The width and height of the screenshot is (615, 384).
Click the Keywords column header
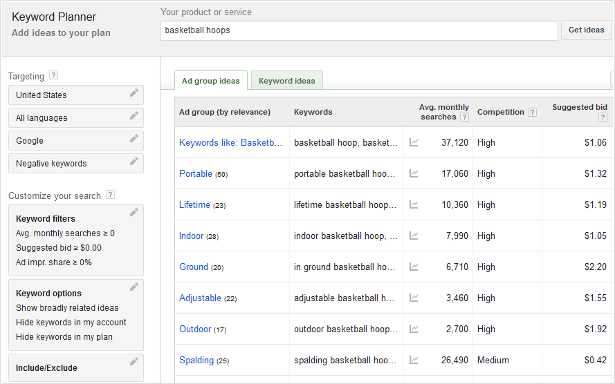point(313,112)
